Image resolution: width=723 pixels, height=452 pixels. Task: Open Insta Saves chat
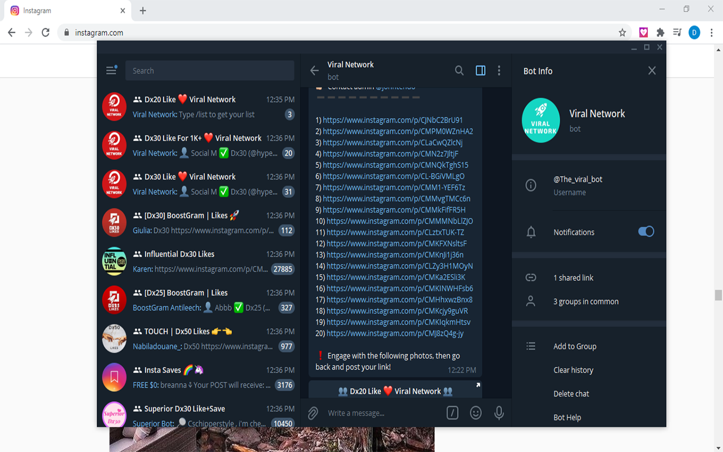[198, 377]
